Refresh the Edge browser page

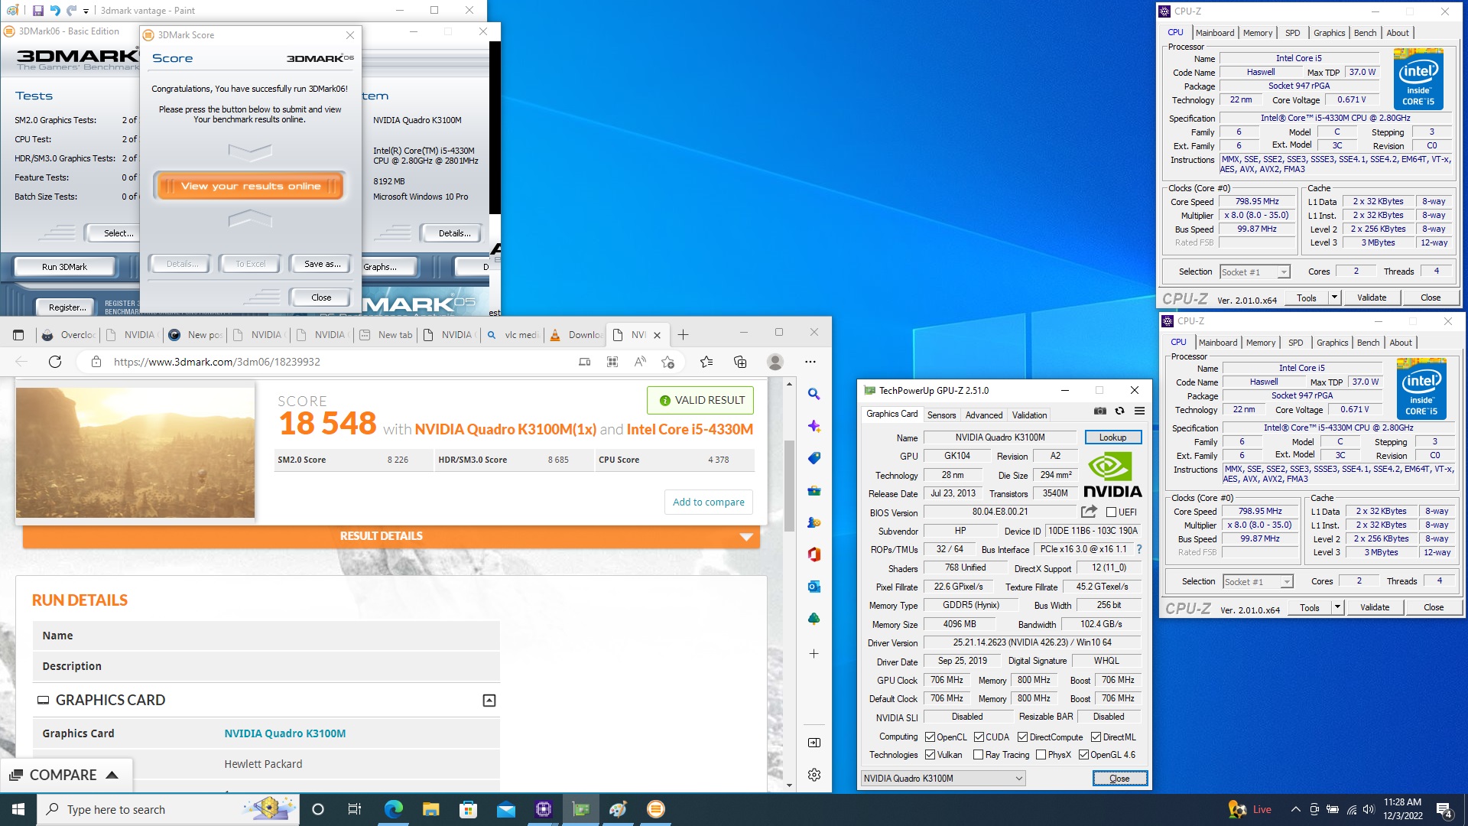tap(55, 362)
